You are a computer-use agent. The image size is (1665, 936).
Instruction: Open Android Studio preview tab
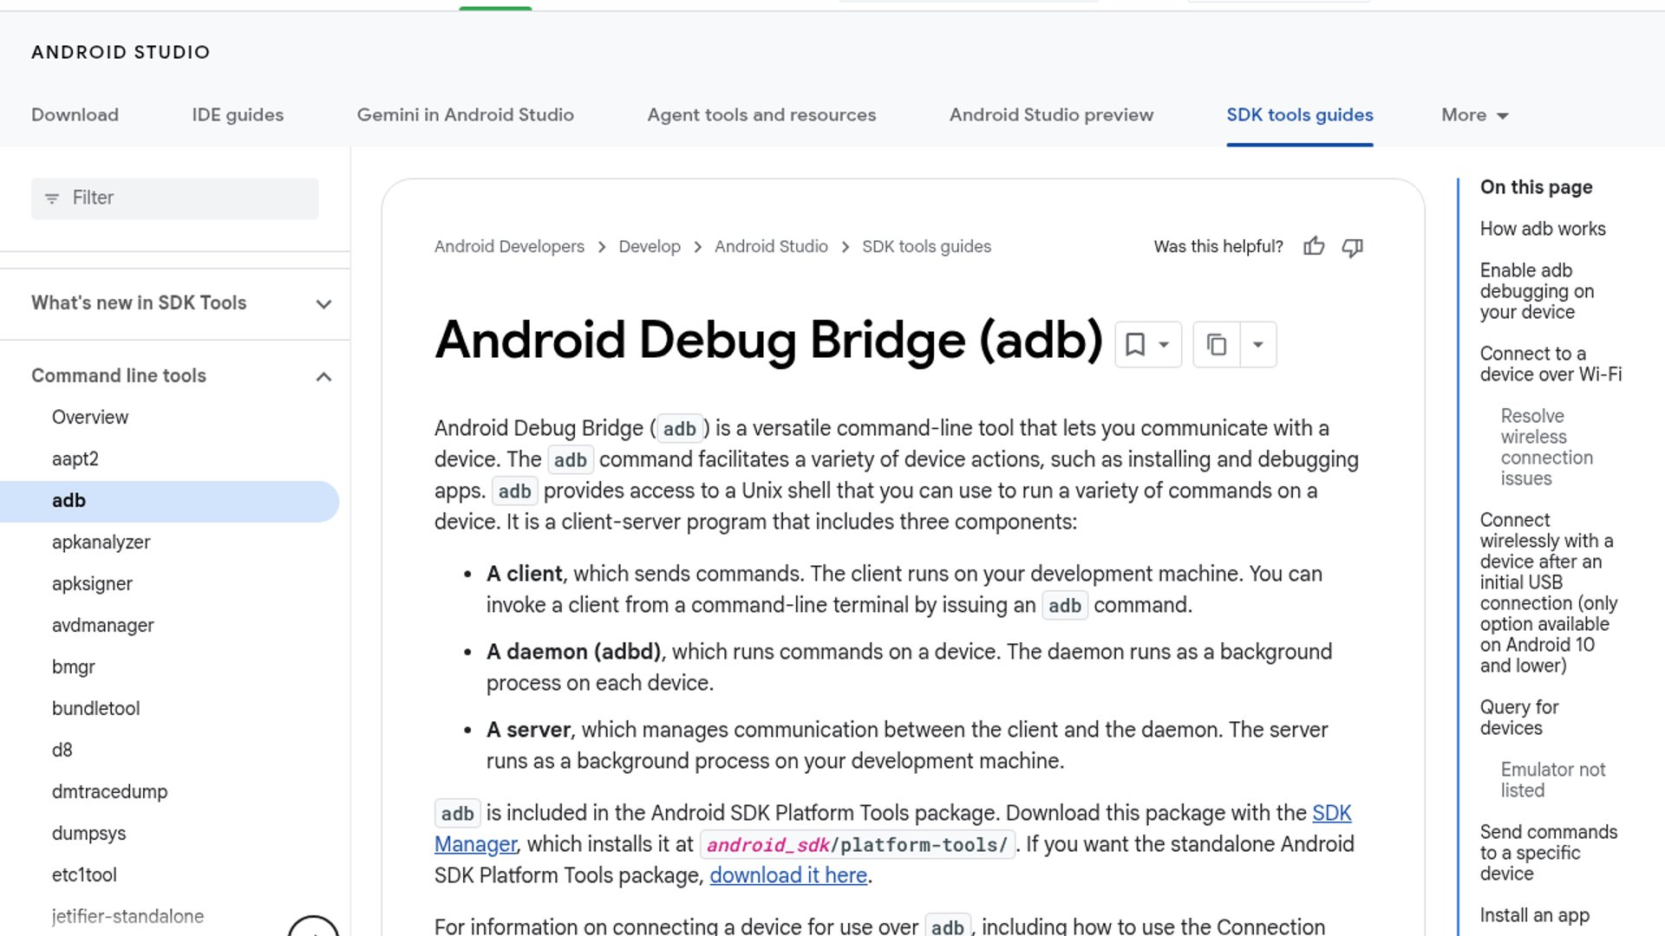click(x=1051, y=115)
